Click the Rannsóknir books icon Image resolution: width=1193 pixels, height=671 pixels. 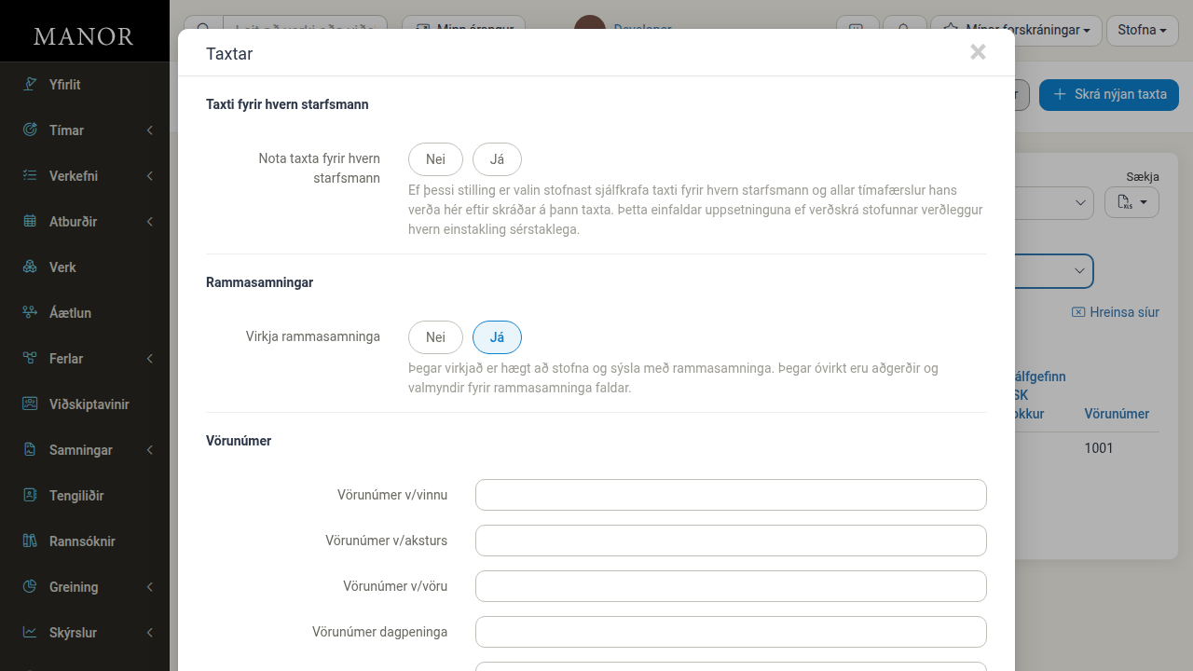(30, 541)
